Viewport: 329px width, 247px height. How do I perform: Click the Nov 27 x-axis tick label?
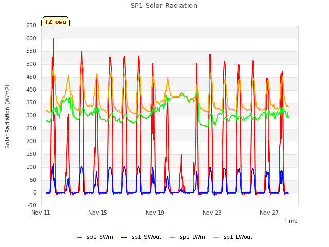[269, 213]
